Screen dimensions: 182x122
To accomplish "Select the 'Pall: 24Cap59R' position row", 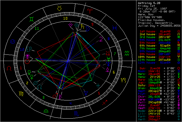I will click(159, 102).
